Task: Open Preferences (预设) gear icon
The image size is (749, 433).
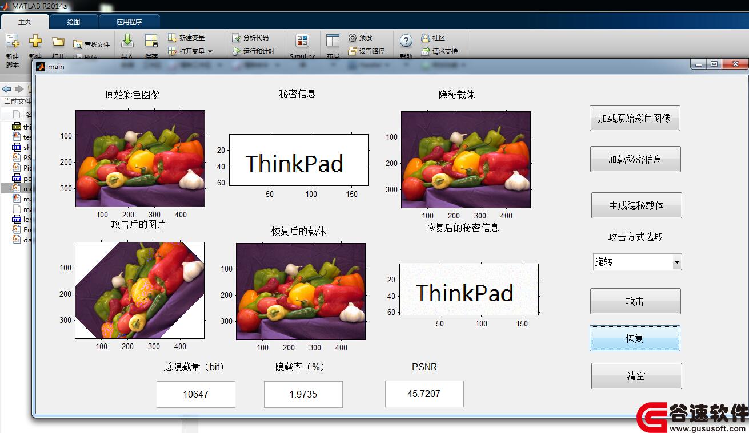Action: pyautogui.click(x=361, y=38)
